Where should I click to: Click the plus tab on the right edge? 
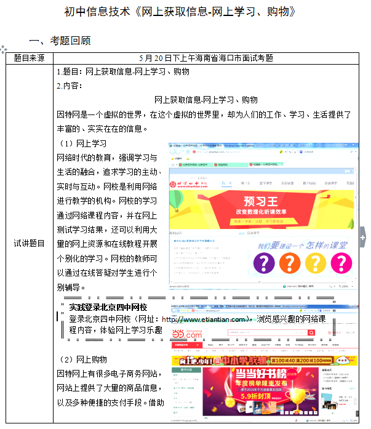point(363,237)
